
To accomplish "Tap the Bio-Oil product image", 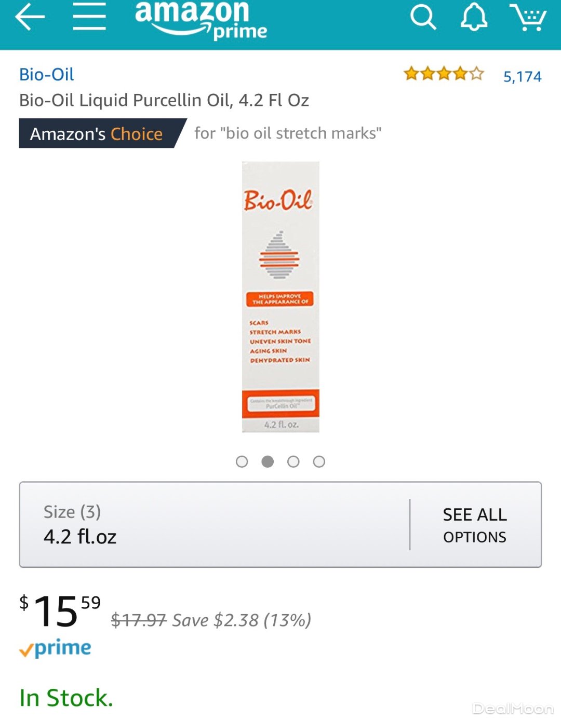I will point(280,297).
